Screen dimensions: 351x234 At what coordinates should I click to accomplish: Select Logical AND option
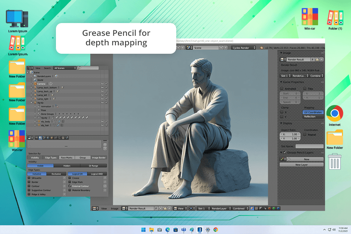97,174
